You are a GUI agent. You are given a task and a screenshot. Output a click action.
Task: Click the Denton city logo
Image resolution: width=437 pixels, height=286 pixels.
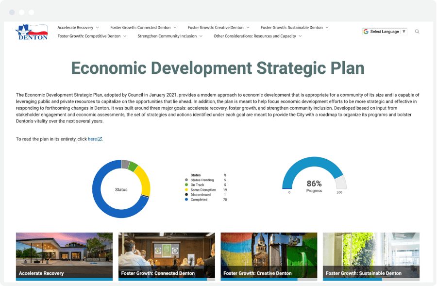click(31, 31)
